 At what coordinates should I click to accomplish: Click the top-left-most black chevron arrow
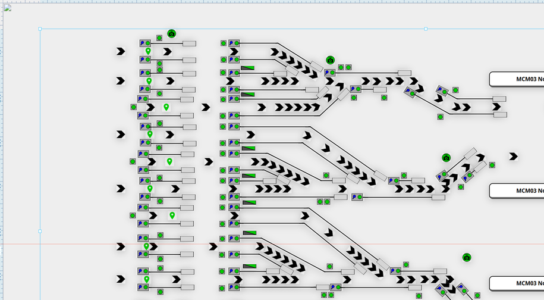121,52
